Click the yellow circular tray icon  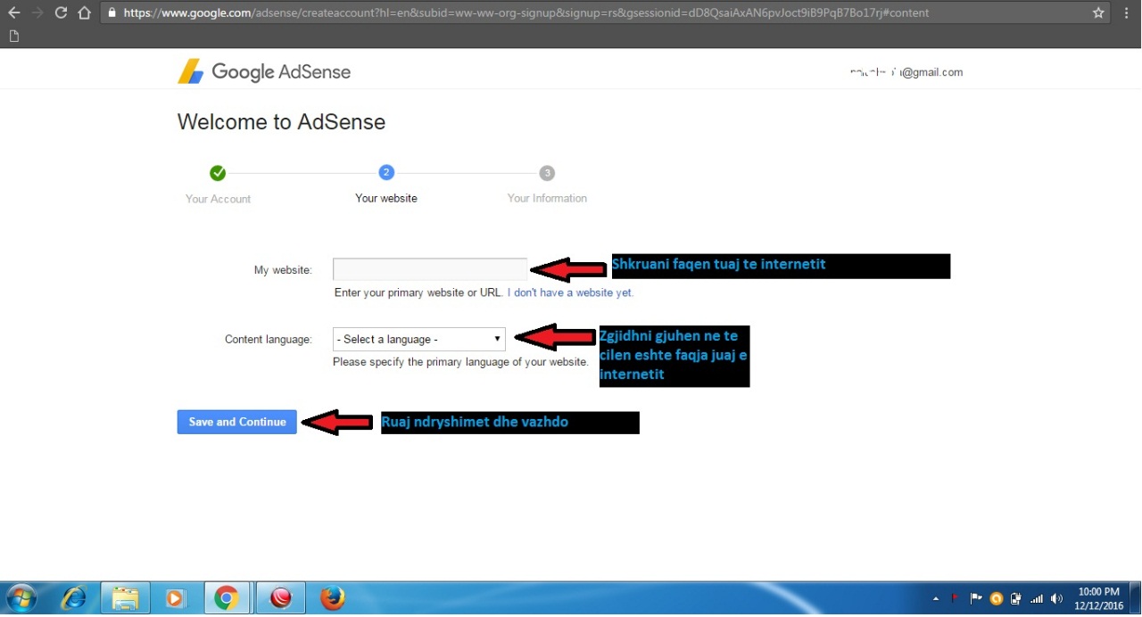click(997, 598)
